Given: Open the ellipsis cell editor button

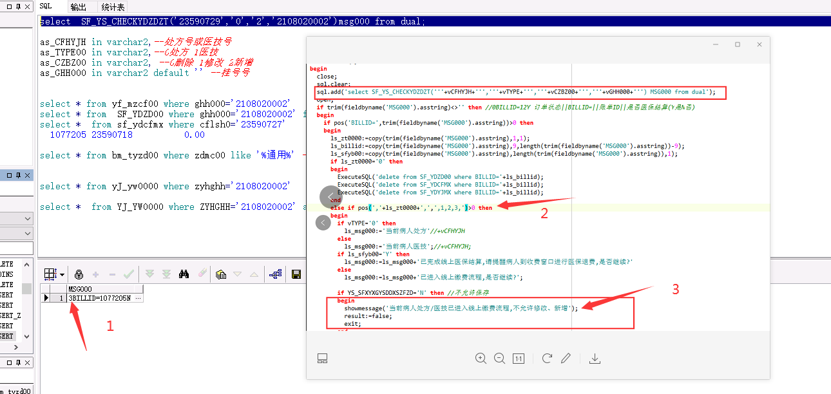Looking at the screenshot, I should tap(137, 298).
